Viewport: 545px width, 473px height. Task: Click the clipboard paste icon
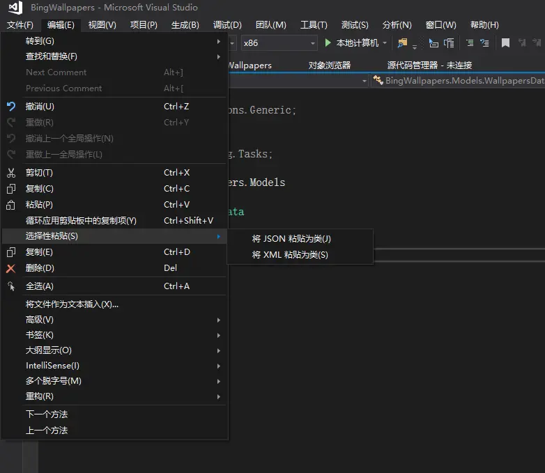(10, 205)
